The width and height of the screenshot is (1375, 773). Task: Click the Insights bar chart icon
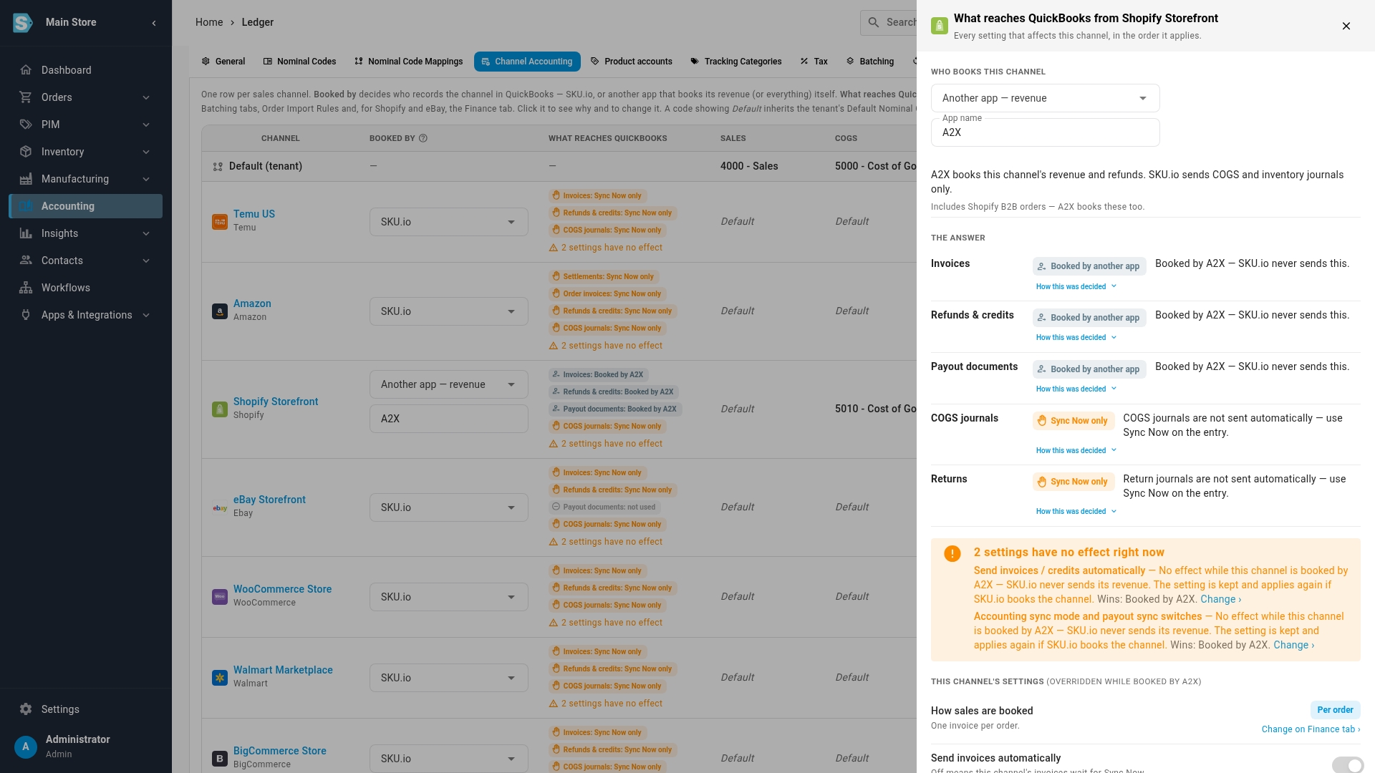(x=26, y=233)
